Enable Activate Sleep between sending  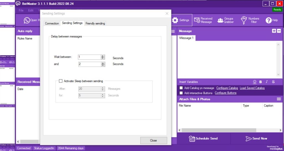pos(61,81)
